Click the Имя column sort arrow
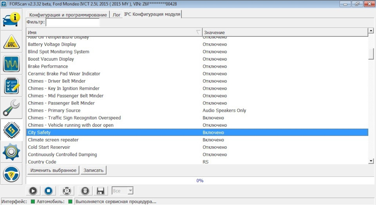 click(x=198, y=32)
